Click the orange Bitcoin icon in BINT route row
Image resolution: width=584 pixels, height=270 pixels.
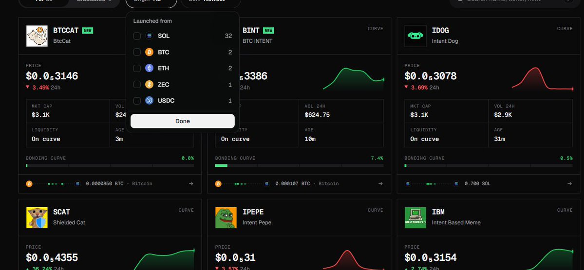pyautogui.click(x=218, y=184)
